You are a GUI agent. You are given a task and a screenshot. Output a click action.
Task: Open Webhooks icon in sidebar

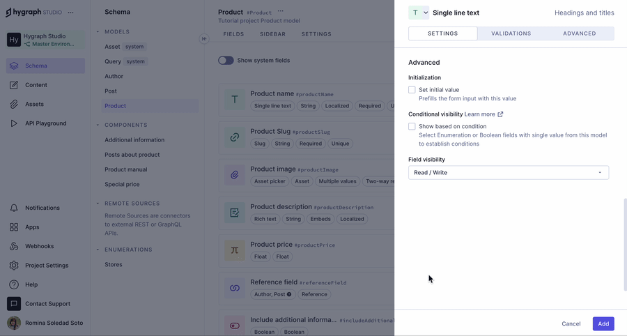pyautogui.click(x=14, y=246)
